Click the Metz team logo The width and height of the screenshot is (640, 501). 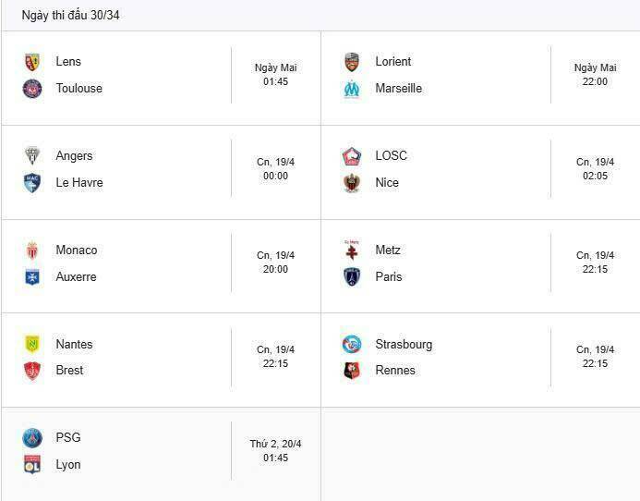tap(352, 250)
